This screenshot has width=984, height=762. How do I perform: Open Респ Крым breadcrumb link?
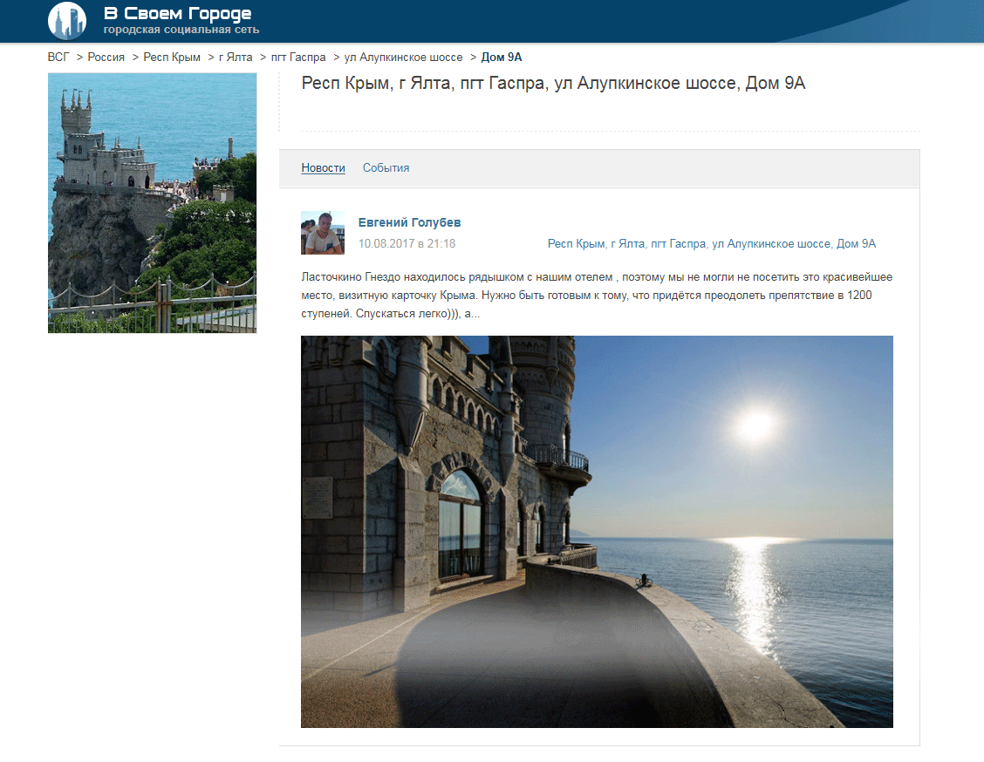pos(172,57)
